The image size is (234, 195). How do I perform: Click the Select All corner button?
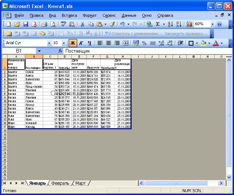(5, 57)
